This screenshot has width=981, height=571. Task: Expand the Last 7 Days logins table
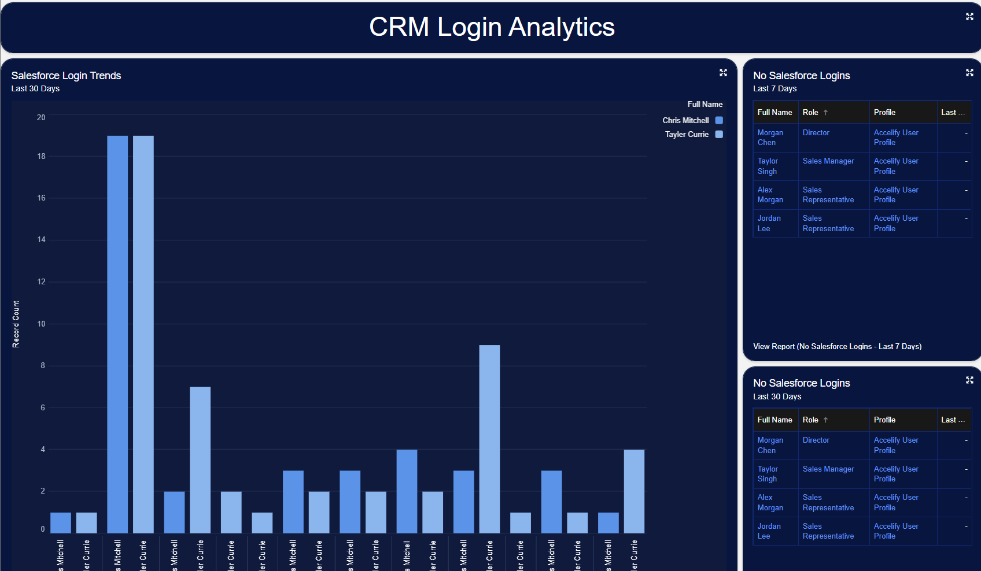[969, 72]
